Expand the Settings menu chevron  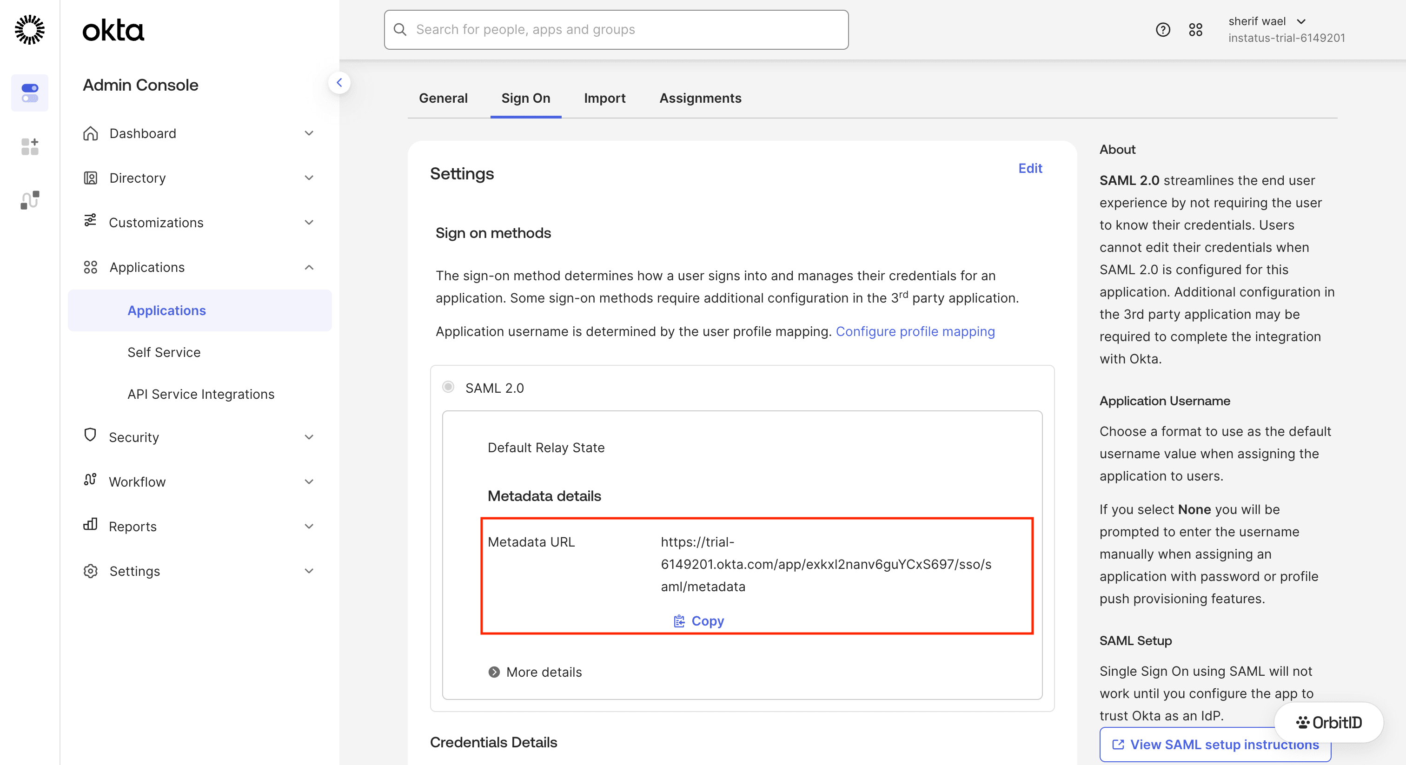point(309,571)
